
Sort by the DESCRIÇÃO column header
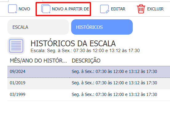[86, 61]
